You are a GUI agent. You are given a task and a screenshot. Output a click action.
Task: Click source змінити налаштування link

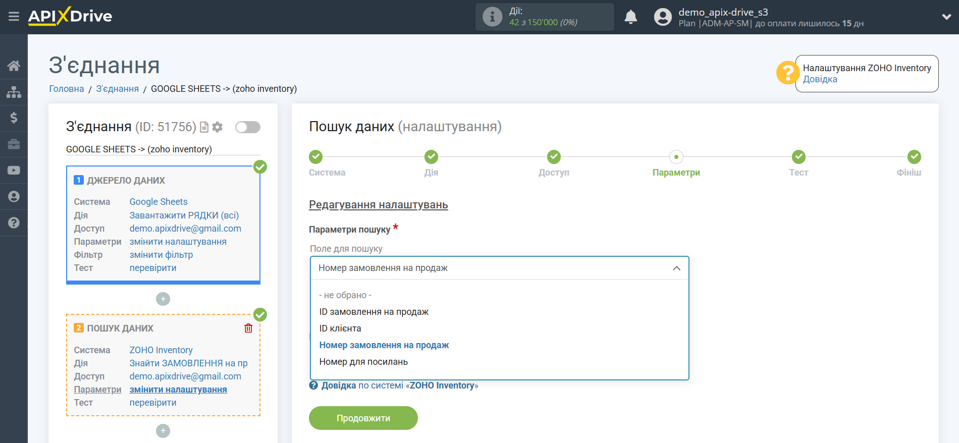[178, 242]
